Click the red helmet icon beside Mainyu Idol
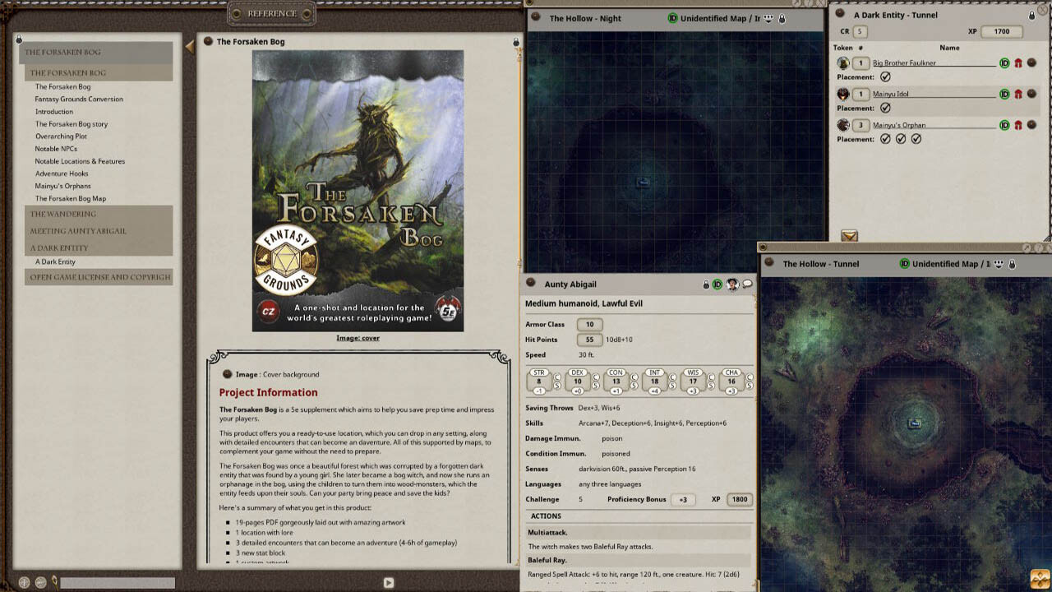Viewport: 1052px width, 592px height. click(x=1019, y=94)
